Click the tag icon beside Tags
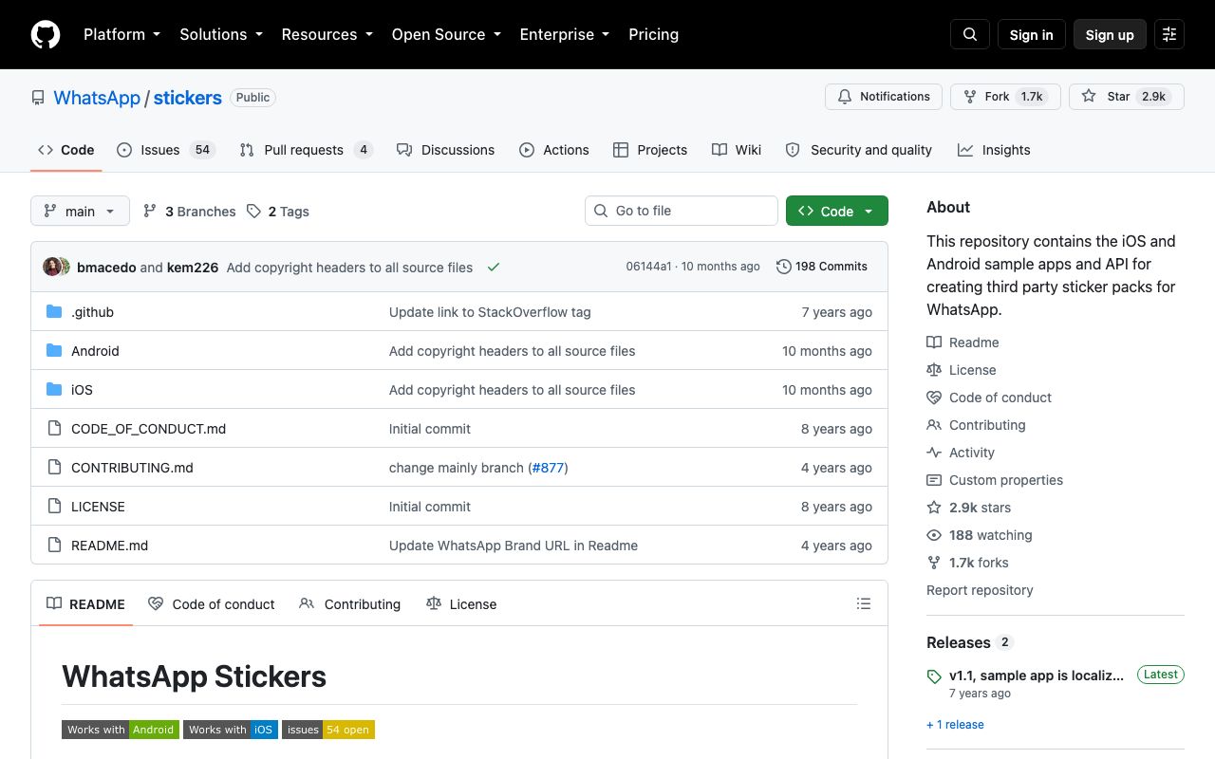 click(x=253, y=212)
